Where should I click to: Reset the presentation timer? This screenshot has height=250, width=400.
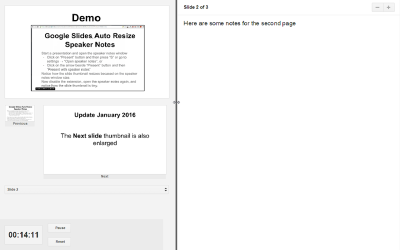tap(59, 241)
